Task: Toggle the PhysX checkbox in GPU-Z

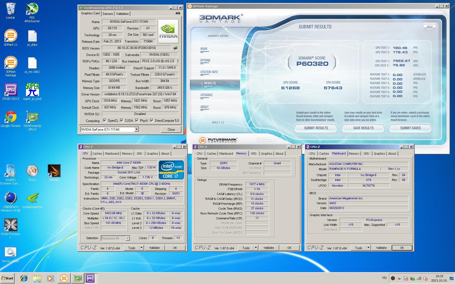Action: (x=137, y=121)
